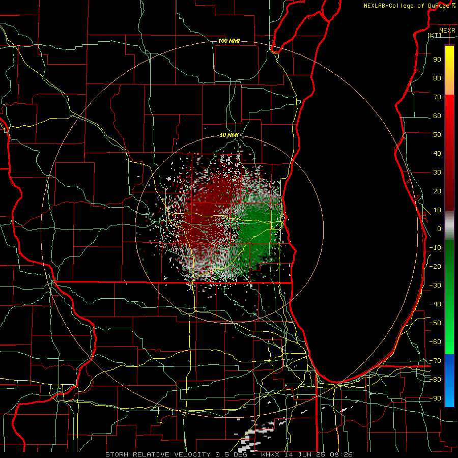This screenshot has height=458, width=458.
Task: Click the "-10" value on velocity scale
Action: 435,248
